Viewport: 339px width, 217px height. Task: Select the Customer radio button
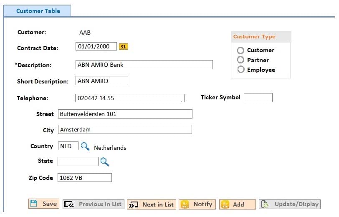[x=240, y=50]
